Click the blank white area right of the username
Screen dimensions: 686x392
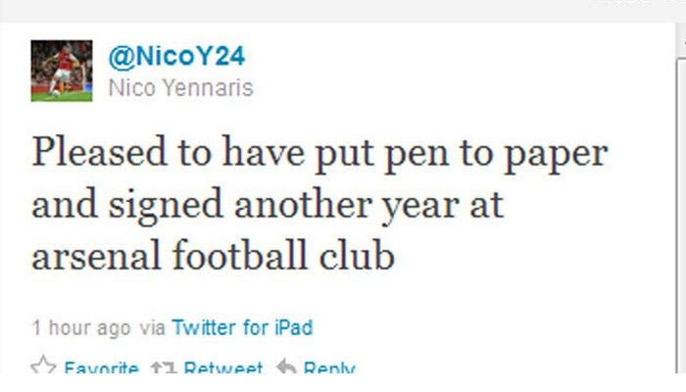441,69
